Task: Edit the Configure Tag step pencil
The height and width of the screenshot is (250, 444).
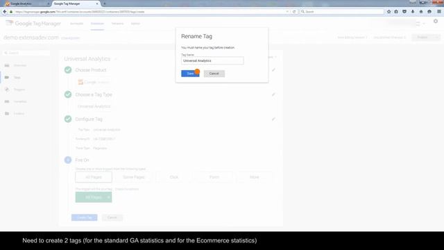Action: click(273, 119)
